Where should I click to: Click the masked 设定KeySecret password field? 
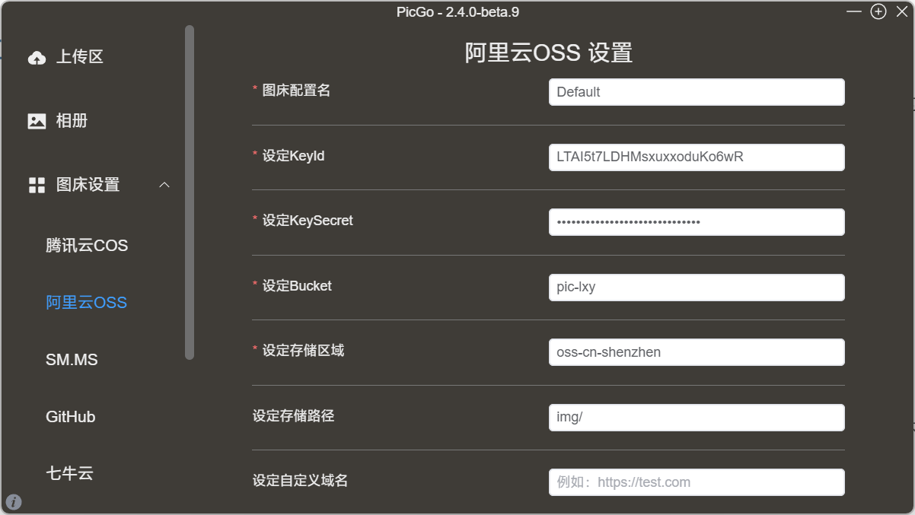click(696, 222)
